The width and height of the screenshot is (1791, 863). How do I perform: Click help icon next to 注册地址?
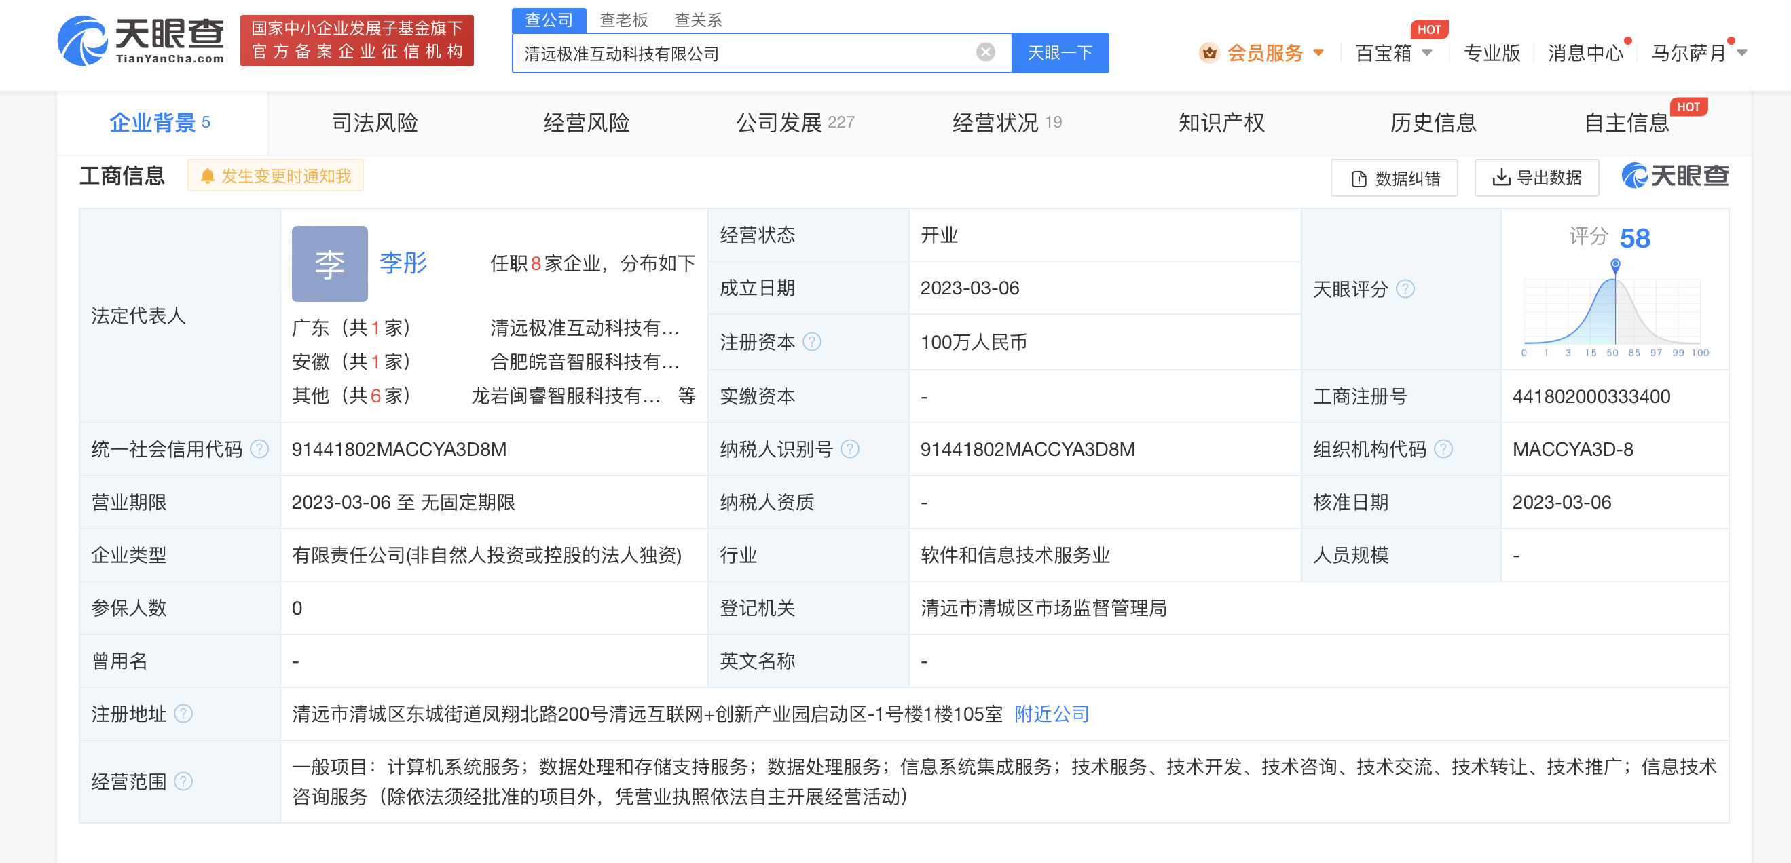click(x=183, y=714)
